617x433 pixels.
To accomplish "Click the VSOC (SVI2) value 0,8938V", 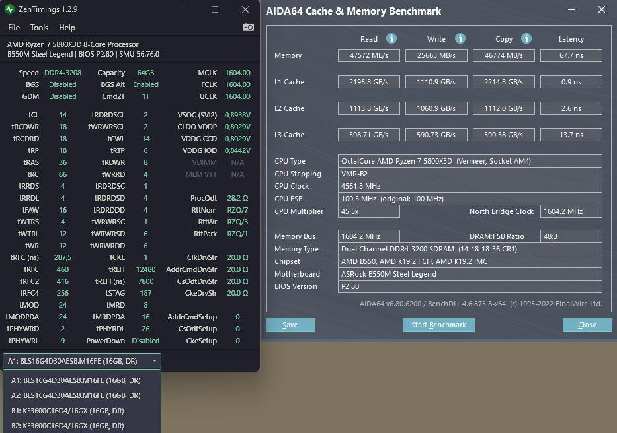I will 237,115.
